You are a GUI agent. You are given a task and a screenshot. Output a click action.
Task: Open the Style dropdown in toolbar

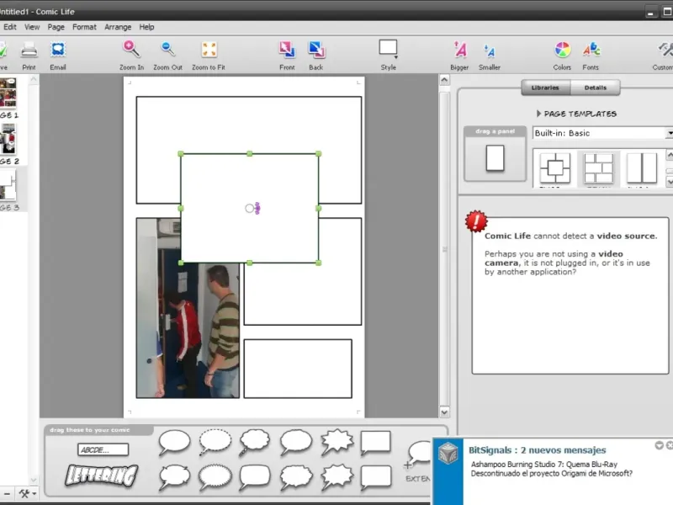pyautogui.click(x=388, y=49)
